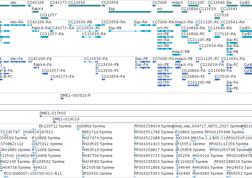
Task: Select the DME1-019G19 clone label
Action: coord(66,119)
